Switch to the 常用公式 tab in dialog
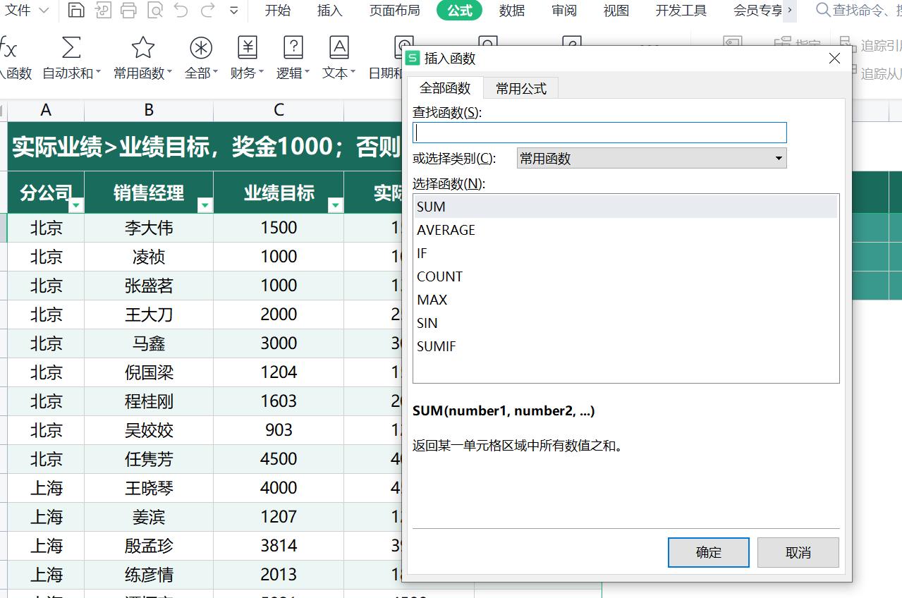902x598 pixels. 520,87
